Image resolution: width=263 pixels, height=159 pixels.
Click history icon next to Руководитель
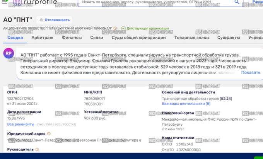37,149
